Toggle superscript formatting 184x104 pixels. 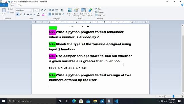point(34,14)
